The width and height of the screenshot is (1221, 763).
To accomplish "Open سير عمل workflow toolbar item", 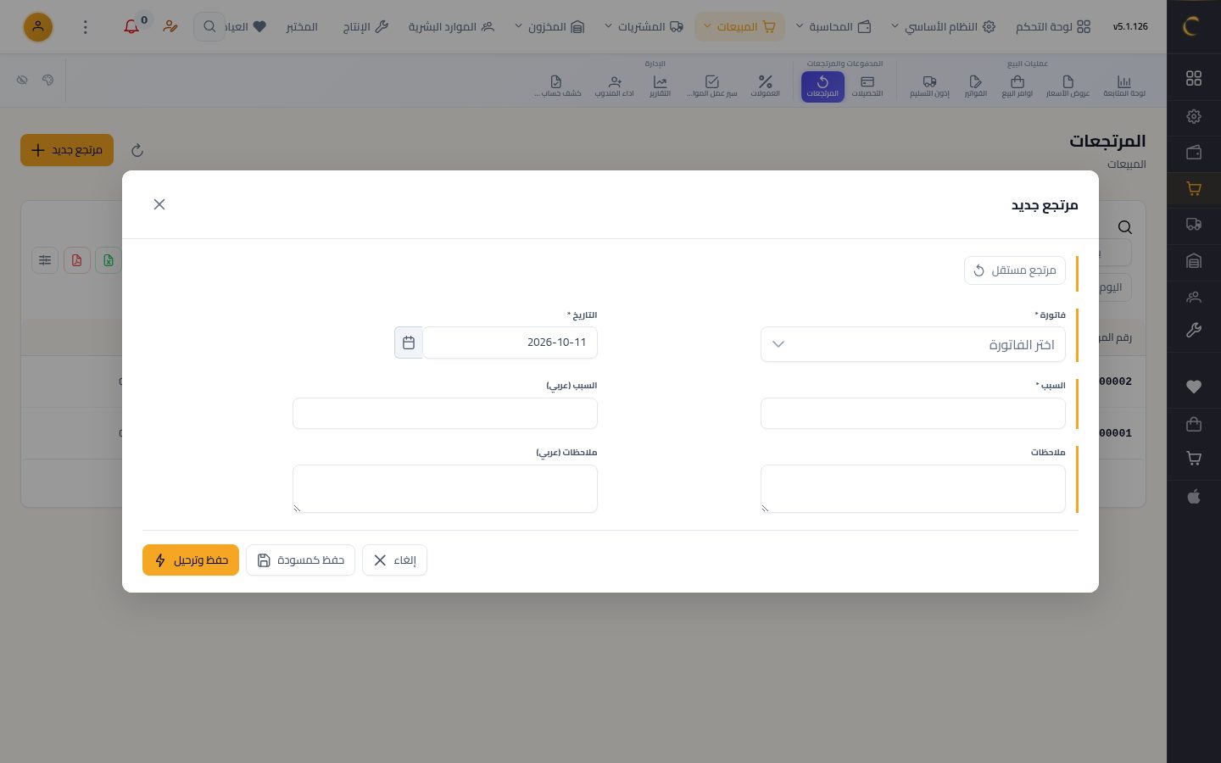I will [711, 86].
